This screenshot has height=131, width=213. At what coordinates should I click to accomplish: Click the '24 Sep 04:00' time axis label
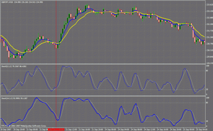123,130
